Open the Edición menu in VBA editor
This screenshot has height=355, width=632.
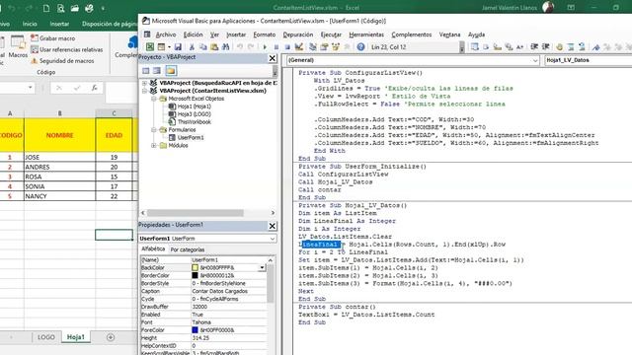194,35
